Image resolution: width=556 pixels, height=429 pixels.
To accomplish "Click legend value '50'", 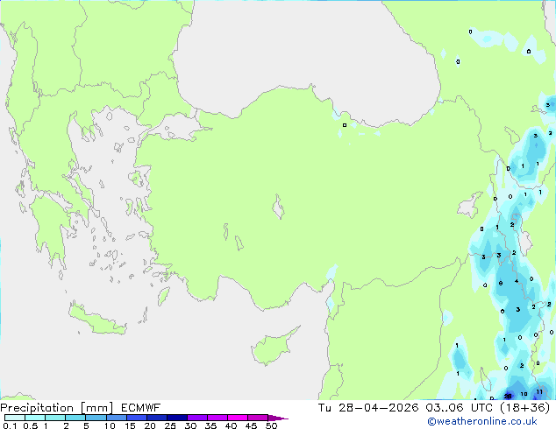I will pos(271,425).
